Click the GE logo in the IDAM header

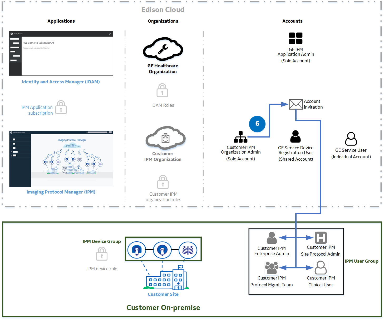12,34
